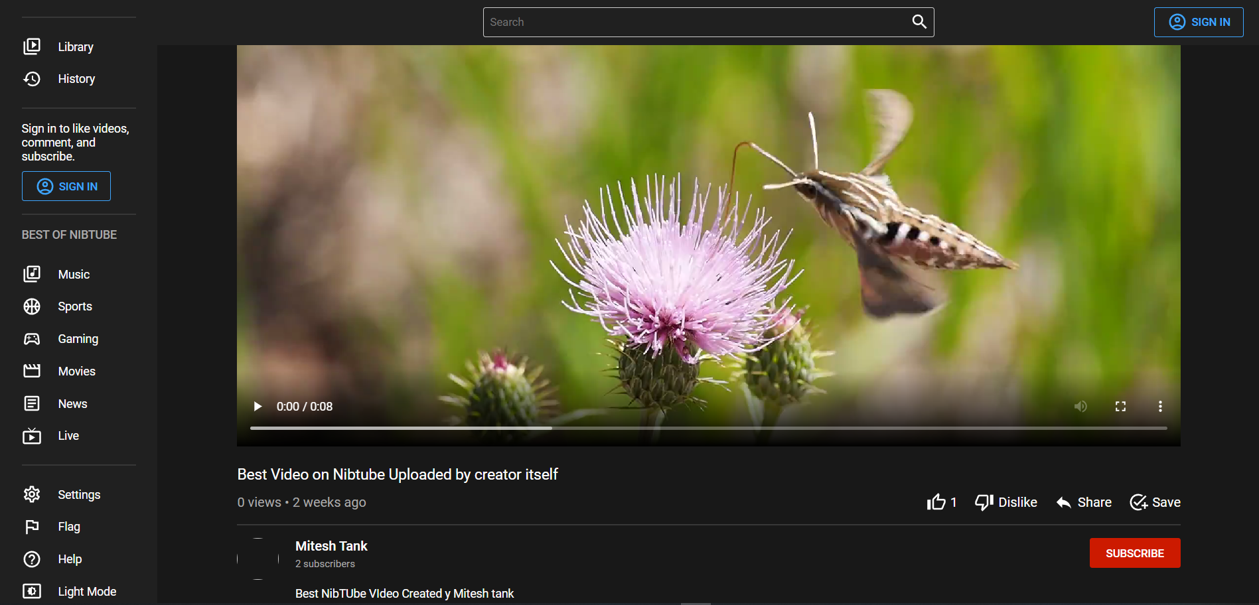The height and width of the screenshot is (605, 1259).
Task: Select the Music menu label
Action: click(x=74, y=275)
